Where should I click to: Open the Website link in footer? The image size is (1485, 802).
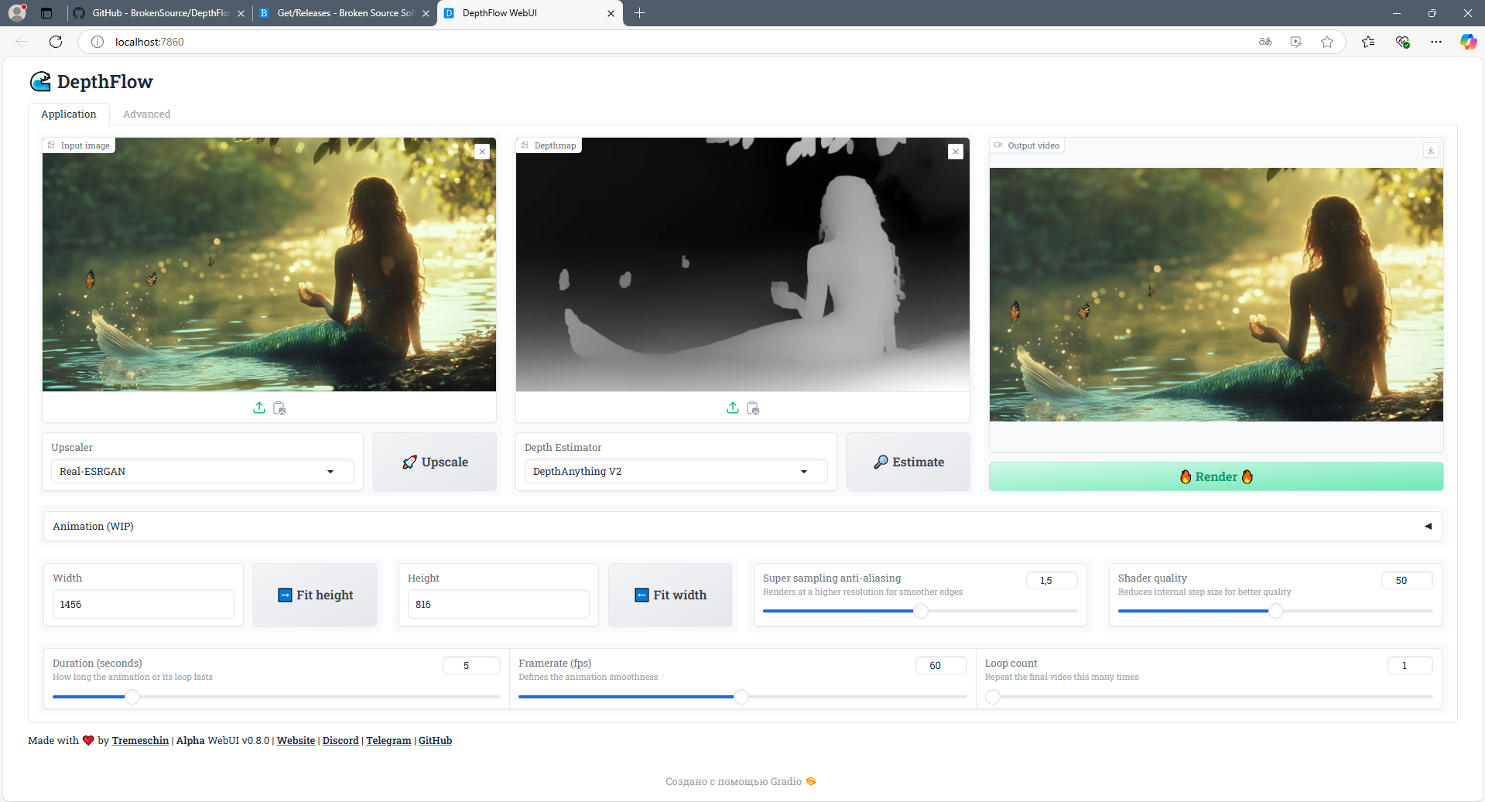coord(296,740)
